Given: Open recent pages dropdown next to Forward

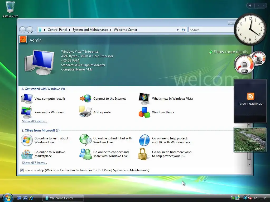Looking at the screenshot, I should pyautogui.click(x=35, y=30).
